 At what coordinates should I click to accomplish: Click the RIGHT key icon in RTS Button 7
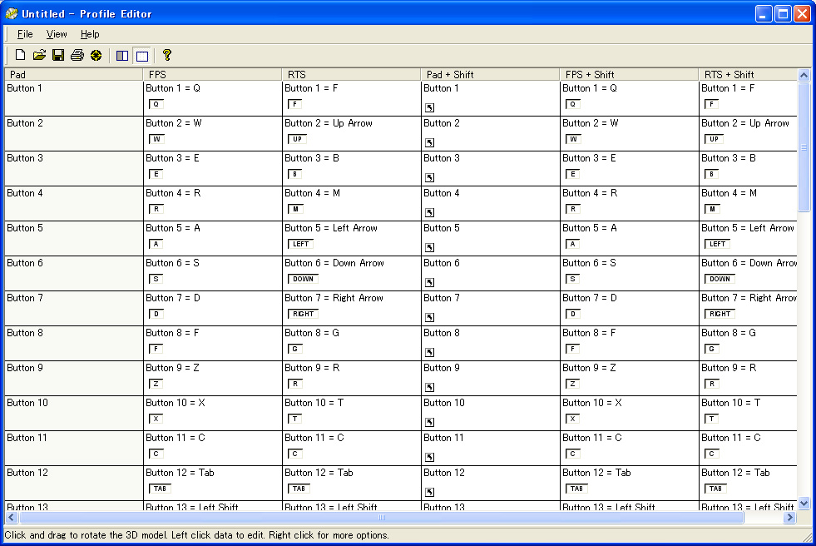[303, 313]
